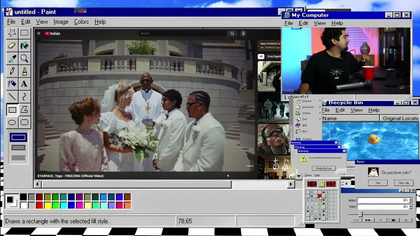Select outline-with-fill rectangle style option
The width and height of the screenshot is (420, 236).
click(x=18, y=148)
